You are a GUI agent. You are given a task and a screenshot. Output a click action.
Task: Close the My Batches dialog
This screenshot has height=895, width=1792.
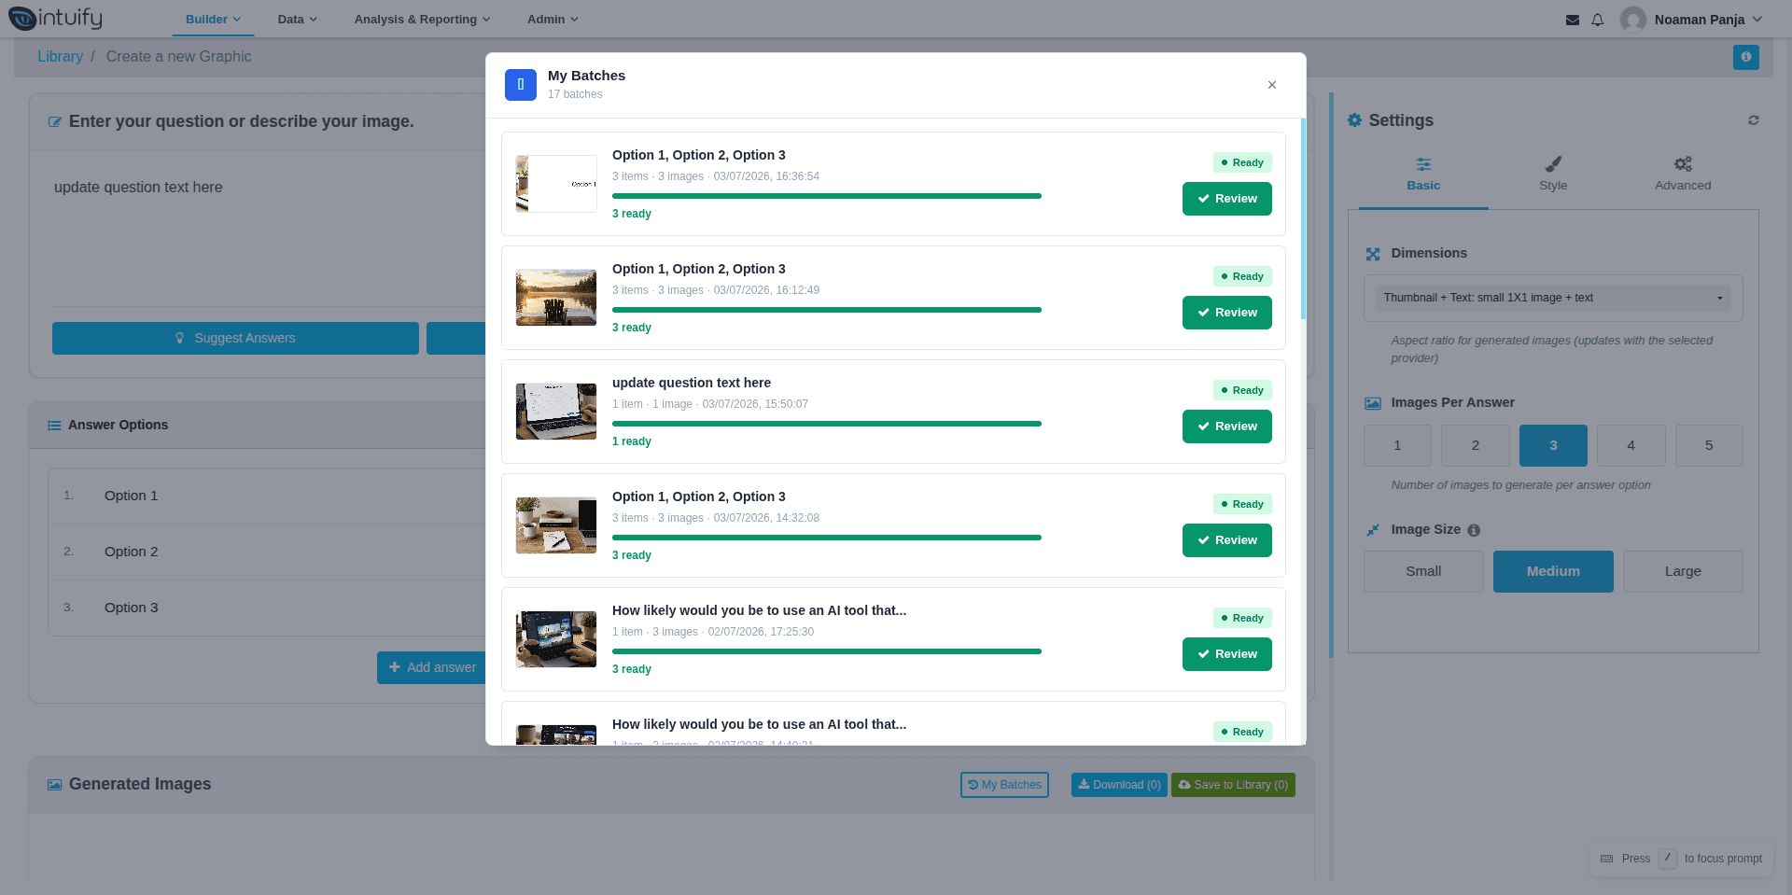click(1272, 85)
